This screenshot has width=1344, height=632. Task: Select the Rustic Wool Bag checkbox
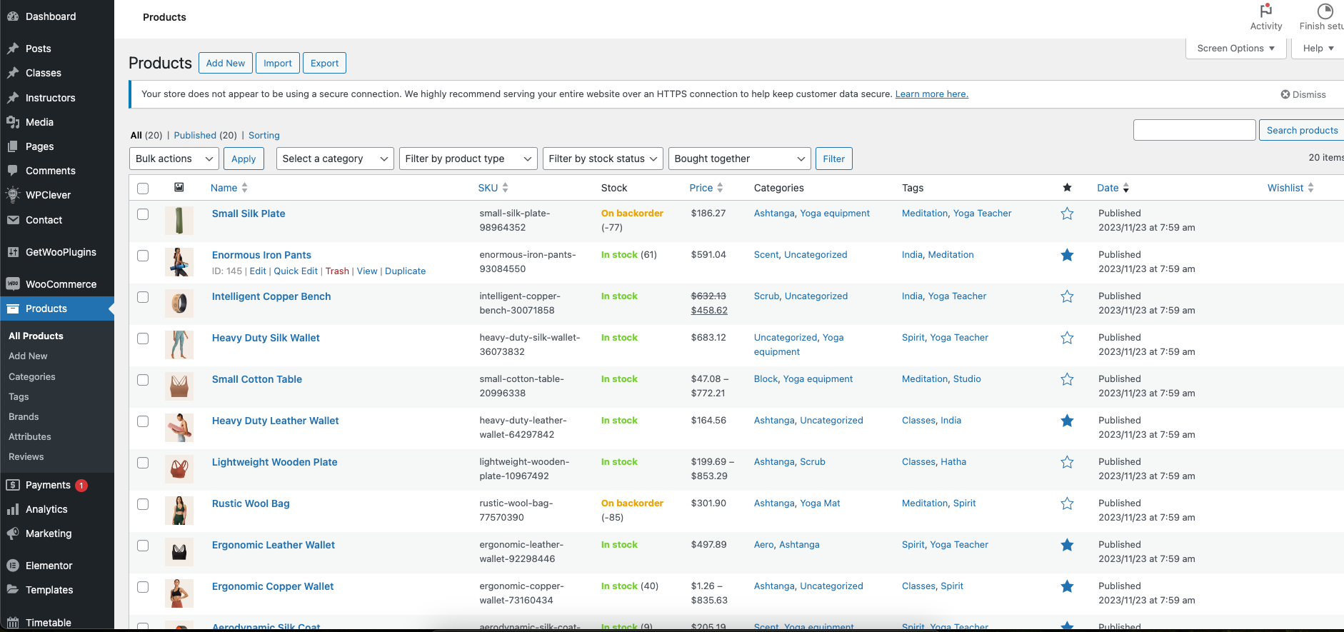(x=143, y=504)
